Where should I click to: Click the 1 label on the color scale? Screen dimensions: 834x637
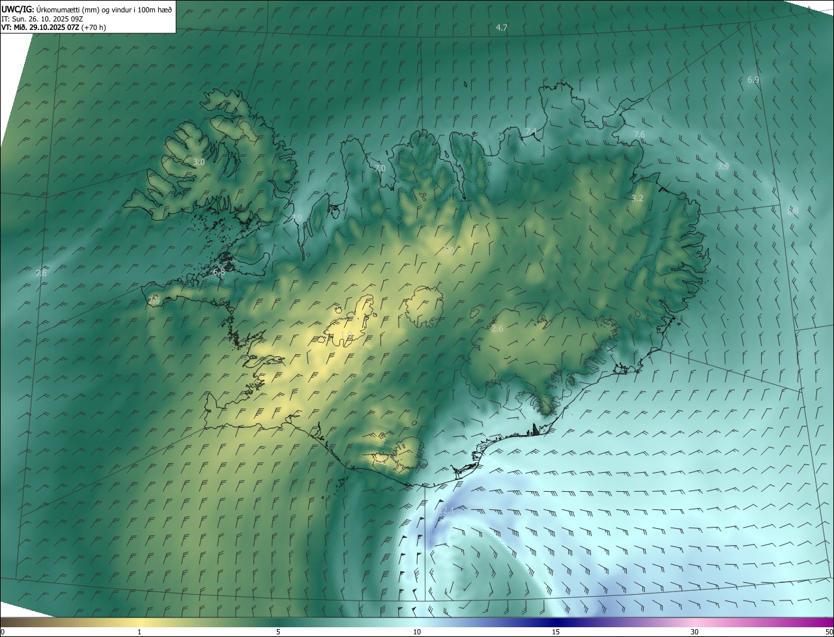(139, 632)
